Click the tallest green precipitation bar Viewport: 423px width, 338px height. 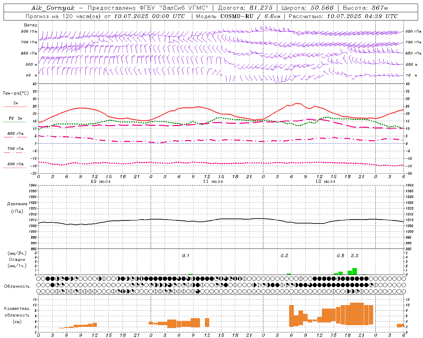click(x=355, y=271)
